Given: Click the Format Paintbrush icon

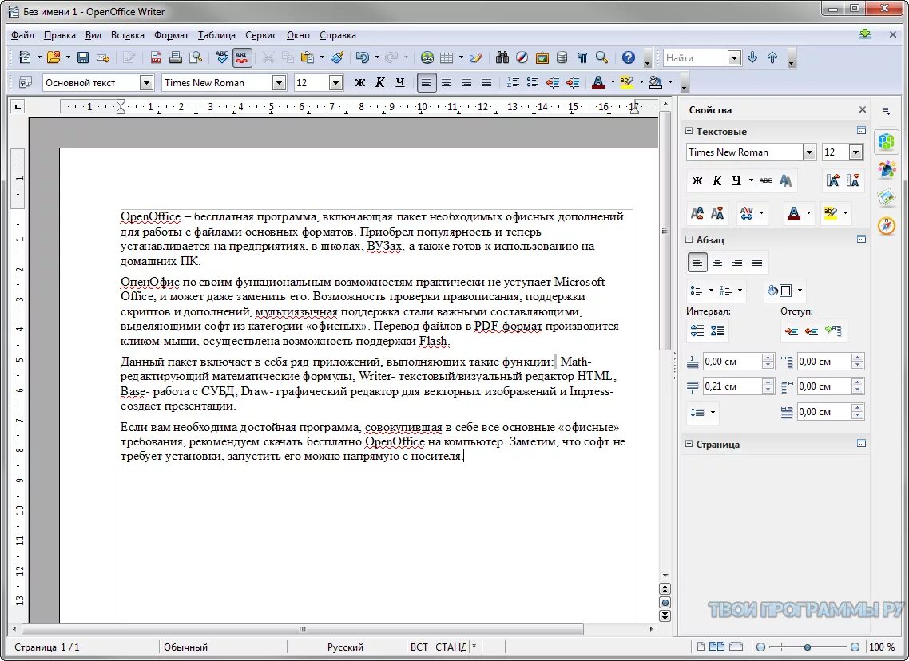Looking at the screenshot, I should pyautogui.click(x=337, y=57).
